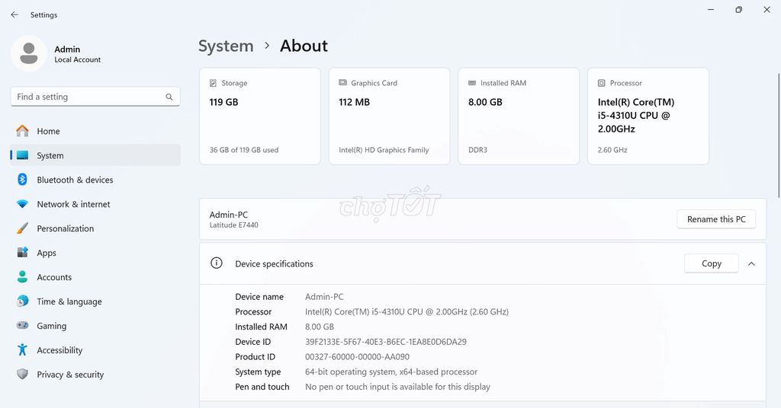
Task: Click the Accounts person icon
Action: pyautogui.click(x=22, y=277)
